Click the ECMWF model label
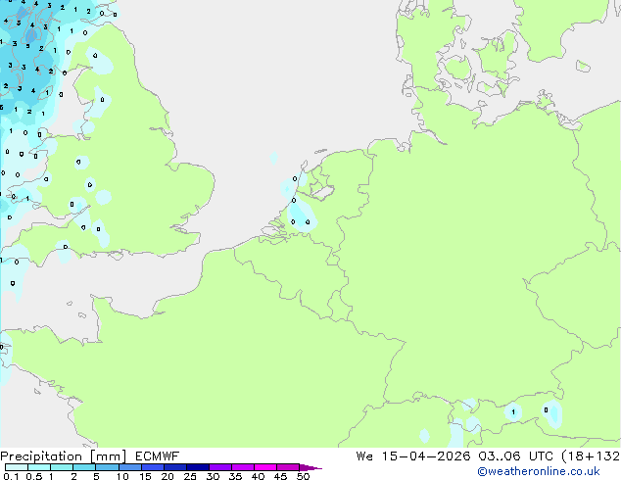 pos(158,456)
